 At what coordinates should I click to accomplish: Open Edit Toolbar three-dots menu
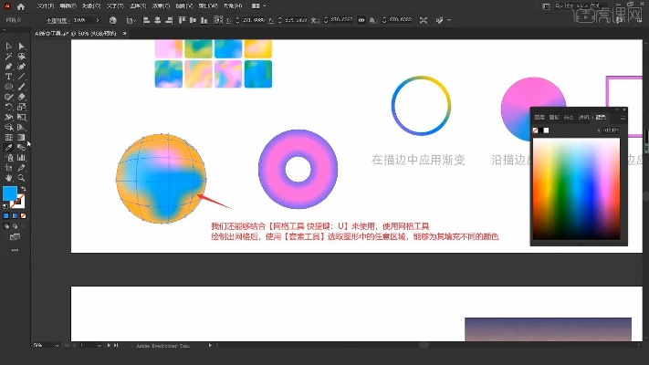[15, 250]
